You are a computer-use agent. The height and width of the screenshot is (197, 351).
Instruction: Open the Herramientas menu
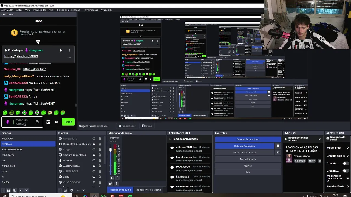(x=90, y=10)
